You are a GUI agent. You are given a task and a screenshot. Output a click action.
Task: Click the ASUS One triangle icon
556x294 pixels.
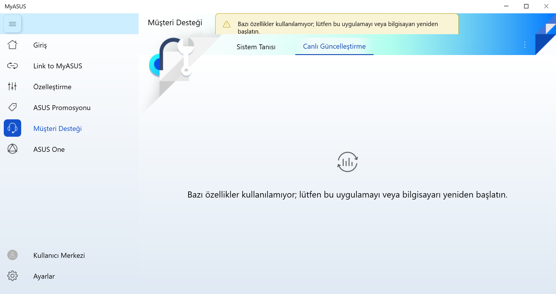(12, 149)
